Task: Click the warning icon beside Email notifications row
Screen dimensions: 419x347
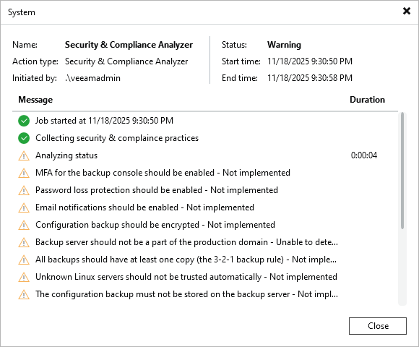Action: tap(24, 207)
